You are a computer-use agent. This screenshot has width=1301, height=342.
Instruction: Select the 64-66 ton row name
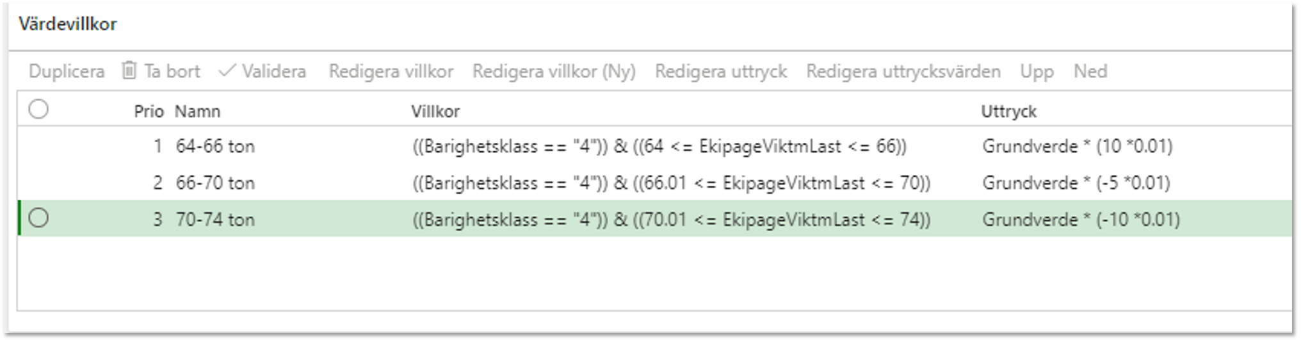click(215, 147)
